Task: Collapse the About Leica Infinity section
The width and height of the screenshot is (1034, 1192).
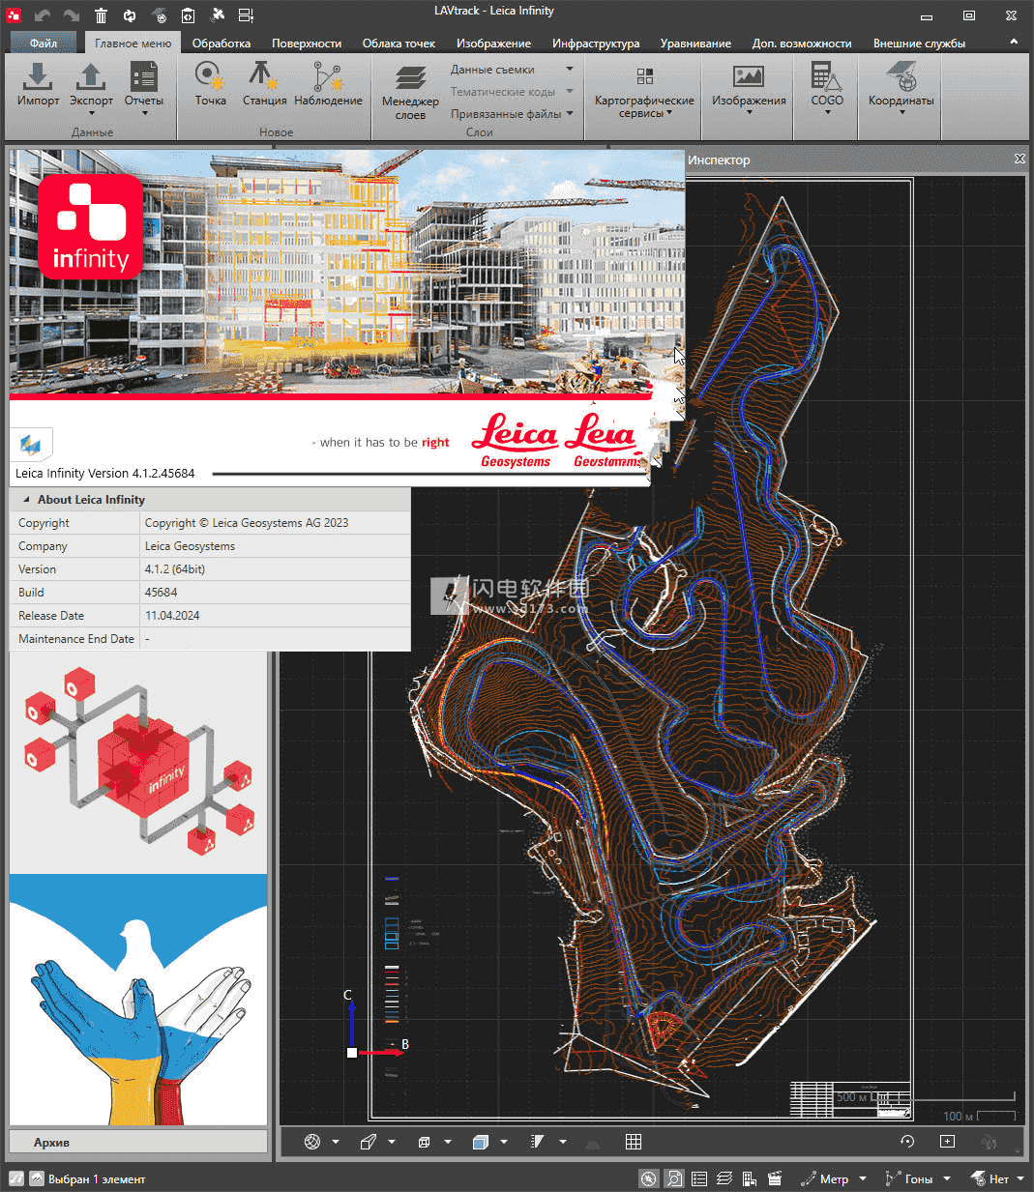Action: click(x=26, y=500)
